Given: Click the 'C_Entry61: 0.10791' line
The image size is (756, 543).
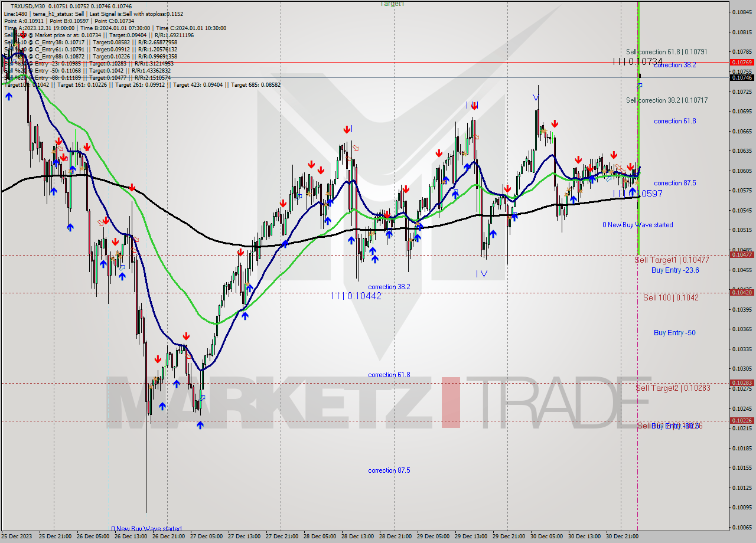Looking at the screenshot, I should point(90,49).
